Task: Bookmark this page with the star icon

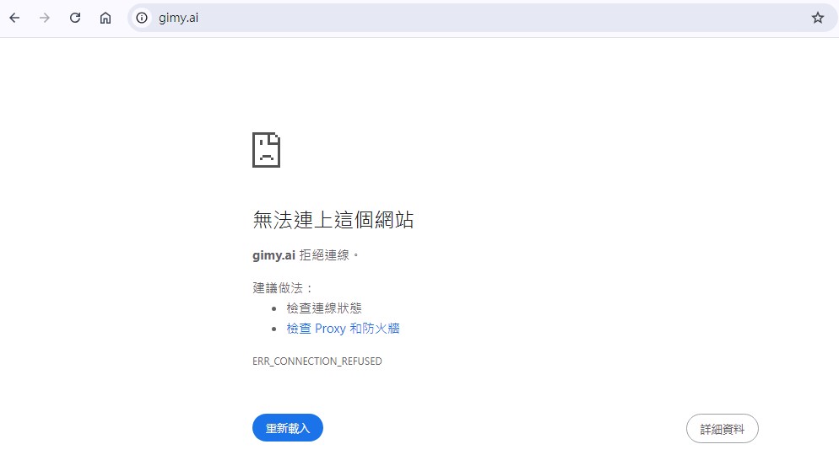Action: (x=817, y=18)
